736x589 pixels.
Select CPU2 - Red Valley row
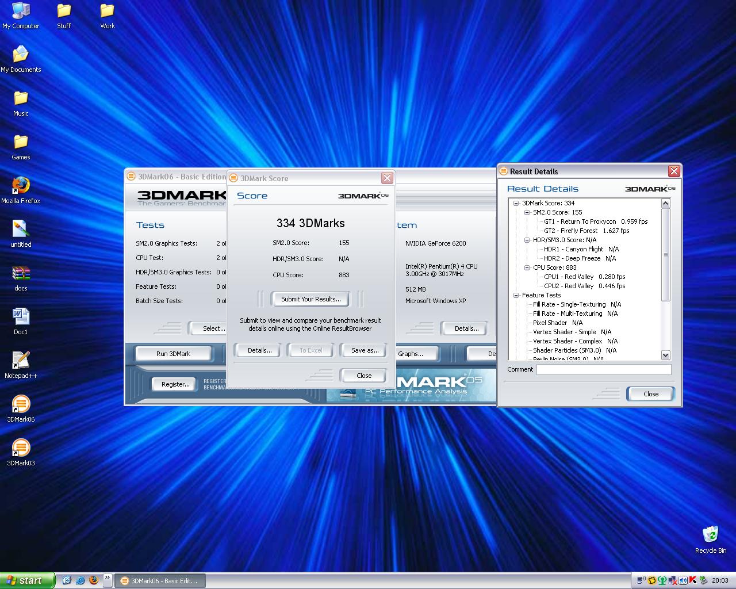pos(584,286)
